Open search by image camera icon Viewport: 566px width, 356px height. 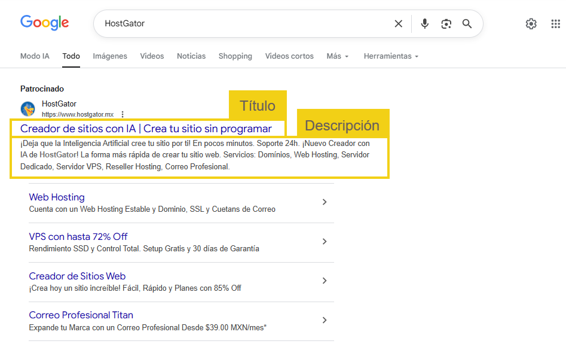coord(446,24)
